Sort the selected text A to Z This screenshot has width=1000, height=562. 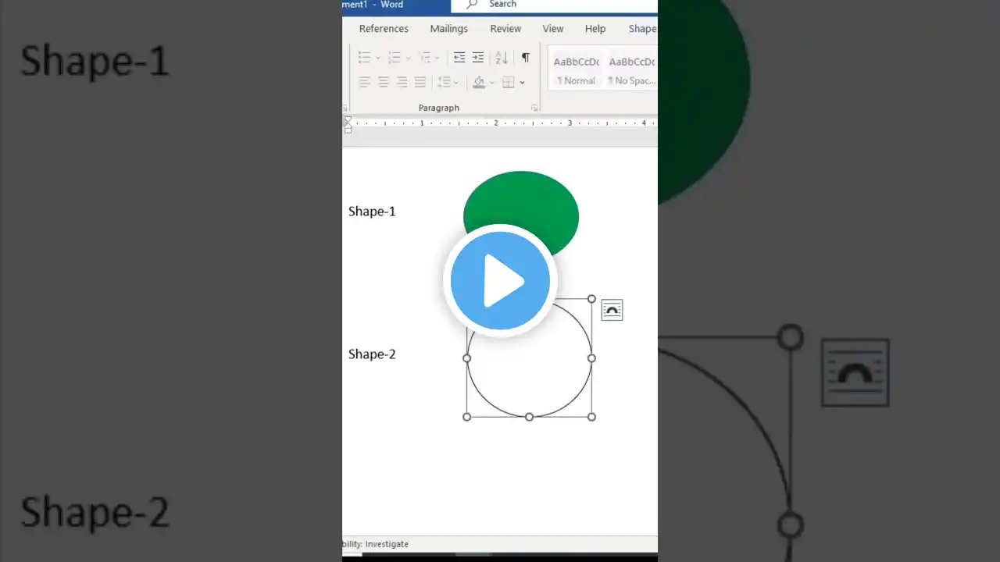point(502,58)
